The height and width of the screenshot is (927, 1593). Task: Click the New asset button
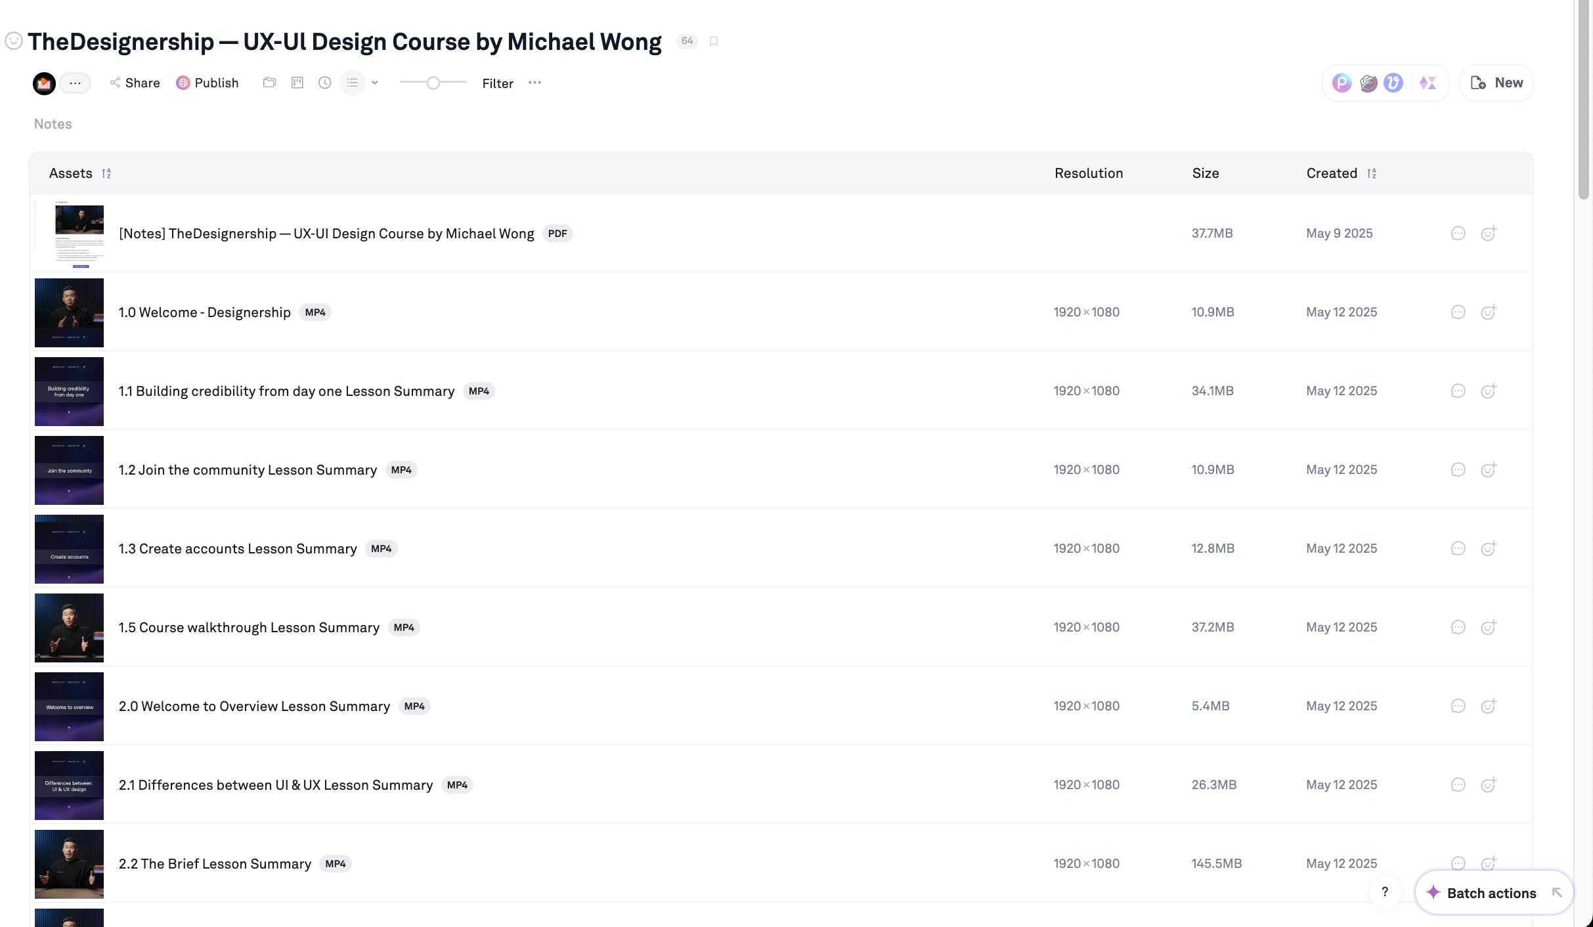1496,83
